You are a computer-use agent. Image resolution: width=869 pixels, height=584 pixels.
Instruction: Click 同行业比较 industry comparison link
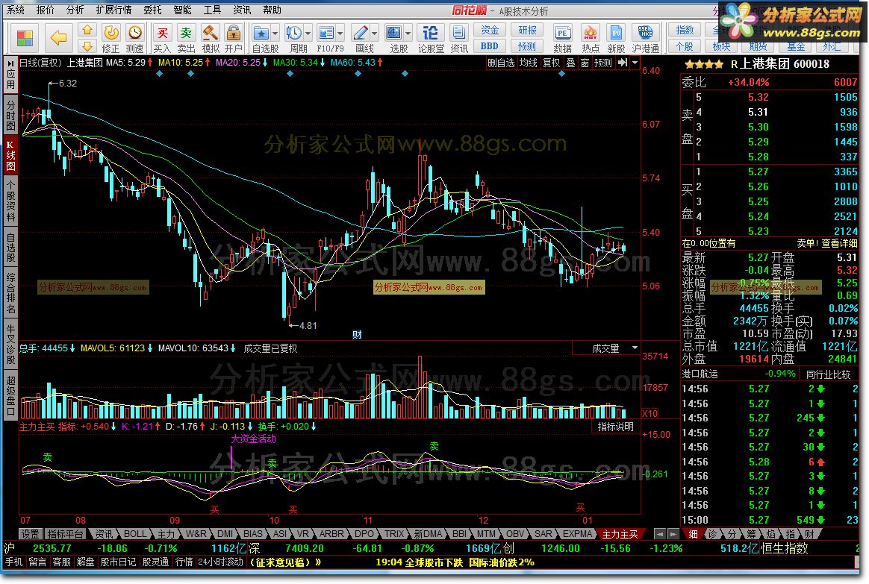828,374
